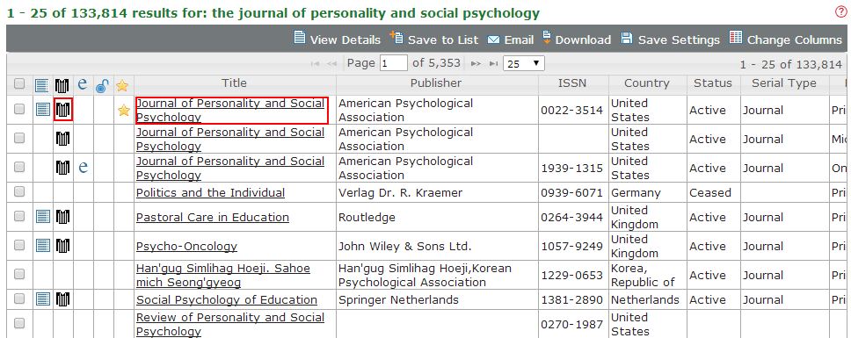Viewport: 851px width, 338px height.
Task: Select checkbox for ISSN 0022-3514 row
Action: tap(19, 110)
